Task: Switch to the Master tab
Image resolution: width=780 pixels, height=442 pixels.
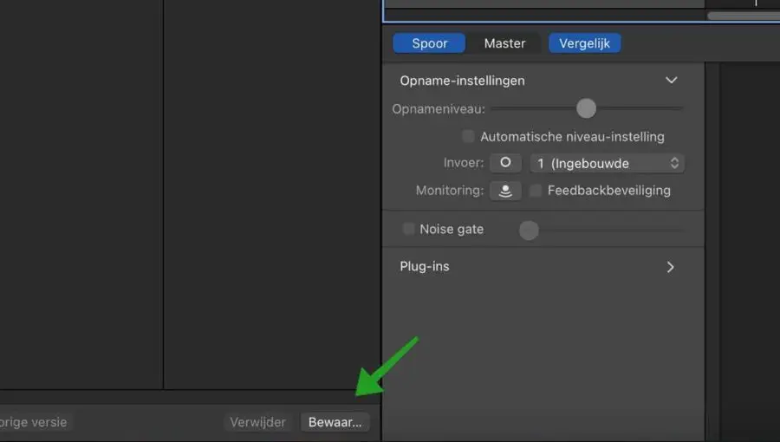Action: point(504,43)
